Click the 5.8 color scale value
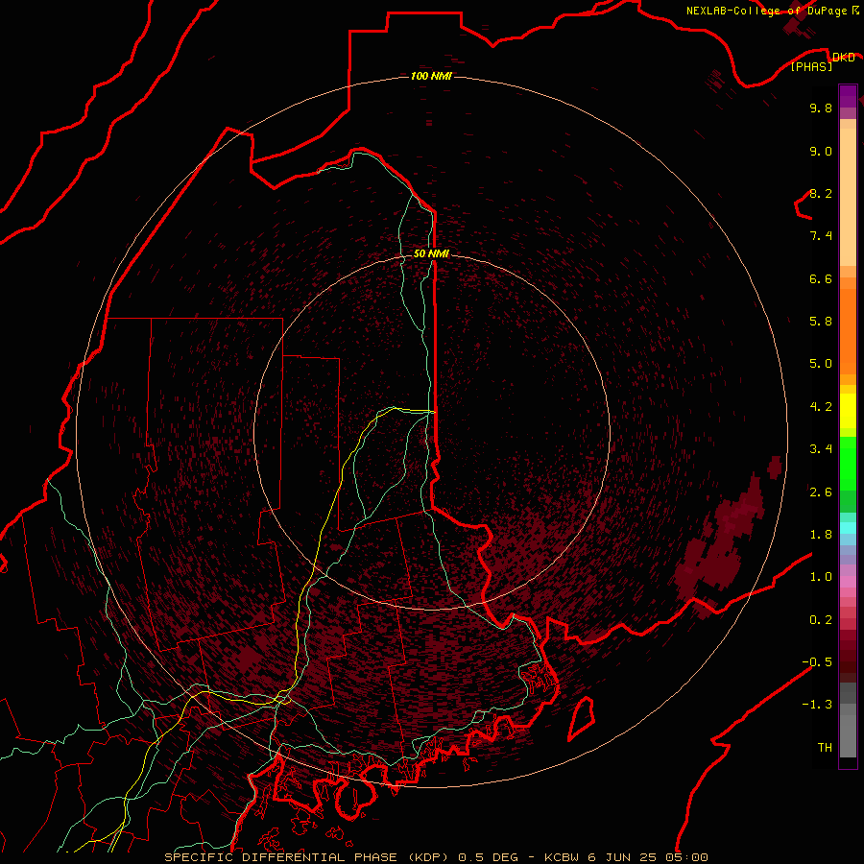This screenshot has height=864, width=864. pos(821,322)
